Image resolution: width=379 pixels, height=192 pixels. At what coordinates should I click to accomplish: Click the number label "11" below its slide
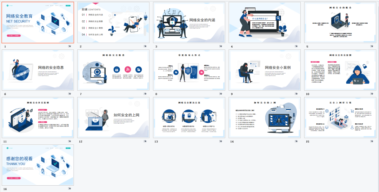(x=5, y=142)
